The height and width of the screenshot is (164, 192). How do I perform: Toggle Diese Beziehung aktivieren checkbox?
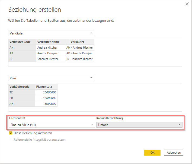pos(11,133)
